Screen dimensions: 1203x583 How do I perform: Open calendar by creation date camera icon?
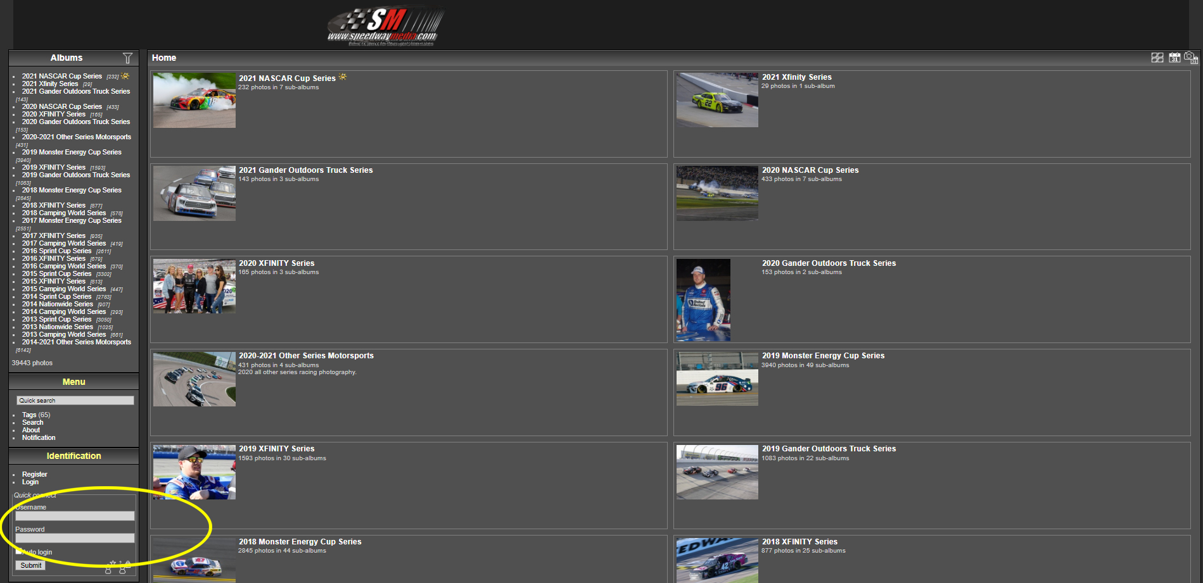pyautogui.click(x=1190, y=58)
